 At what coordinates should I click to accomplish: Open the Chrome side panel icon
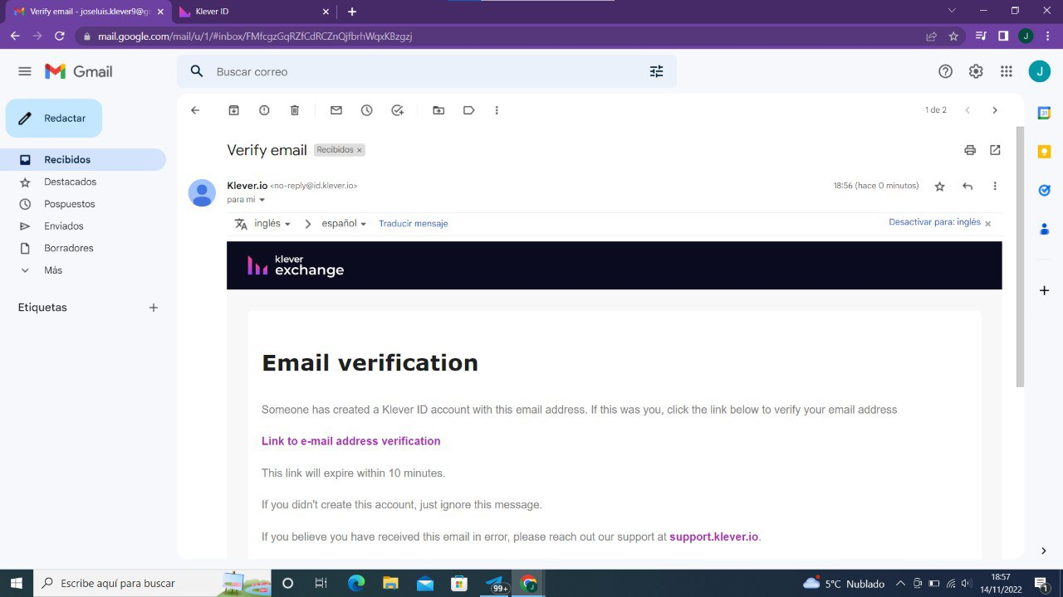[1003, 36]
